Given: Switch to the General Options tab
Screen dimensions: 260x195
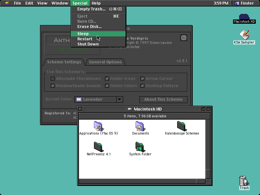Looking at the screenshot, I should tap(105, 62).
